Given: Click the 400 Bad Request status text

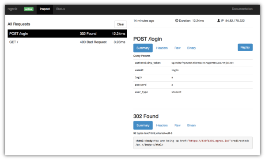Looking at the screenshot, I should (x=93, y=42).
